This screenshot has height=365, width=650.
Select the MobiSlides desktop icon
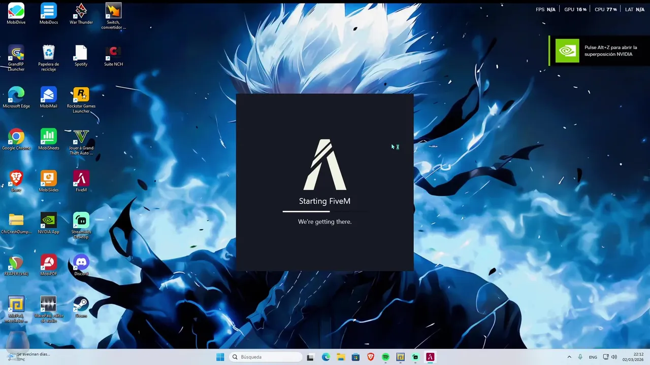(49, 181)
